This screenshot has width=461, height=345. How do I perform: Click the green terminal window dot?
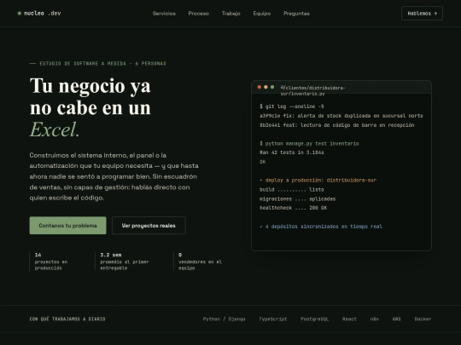[x=272, y=87]
